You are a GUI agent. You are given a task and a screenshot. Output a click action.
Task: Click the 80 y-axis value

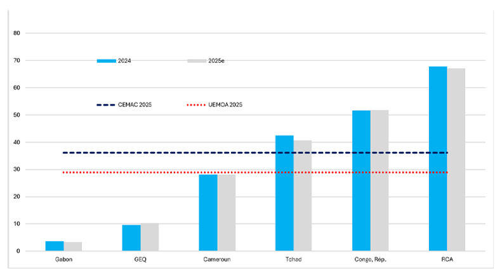(16, 33)
